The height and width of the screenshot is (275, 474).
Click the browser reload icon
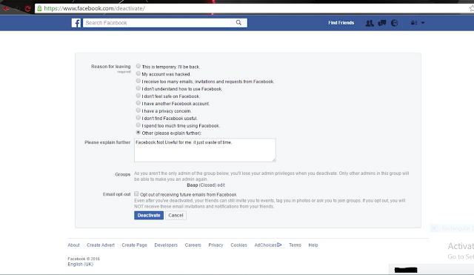point(27,8)
